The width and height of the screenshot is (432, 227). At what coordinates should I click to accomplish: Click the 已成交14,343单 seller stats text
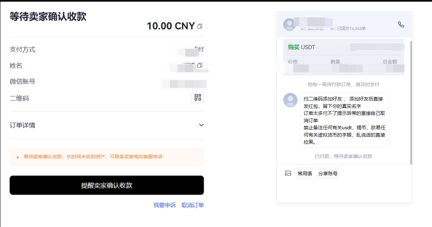(351, 29)
